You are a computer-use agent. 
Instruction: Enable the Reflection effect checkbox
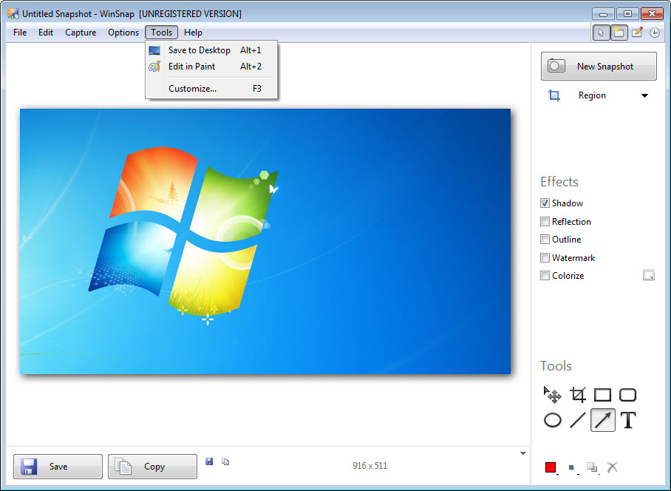click(x=545, y=222)
